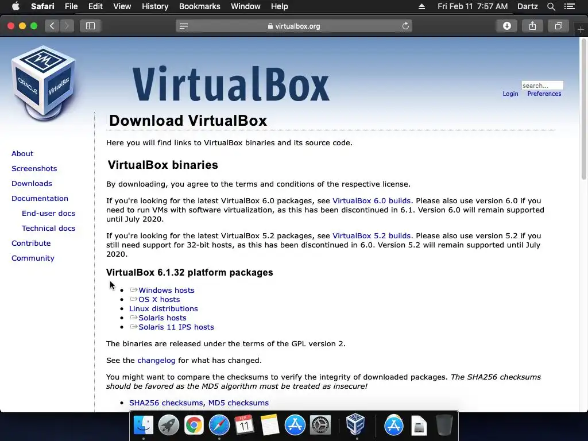Open Launchpad rocket in the Dock
Screen dimensions: 588x441
[168, 425]
